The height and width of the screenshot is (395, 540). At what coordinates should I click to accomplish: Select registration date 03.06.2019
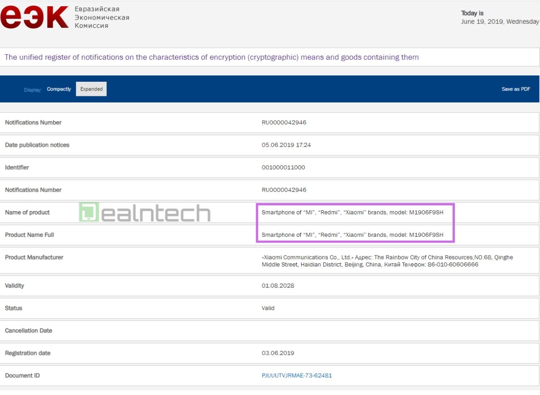pyautogui.click(x=278, y=353)
